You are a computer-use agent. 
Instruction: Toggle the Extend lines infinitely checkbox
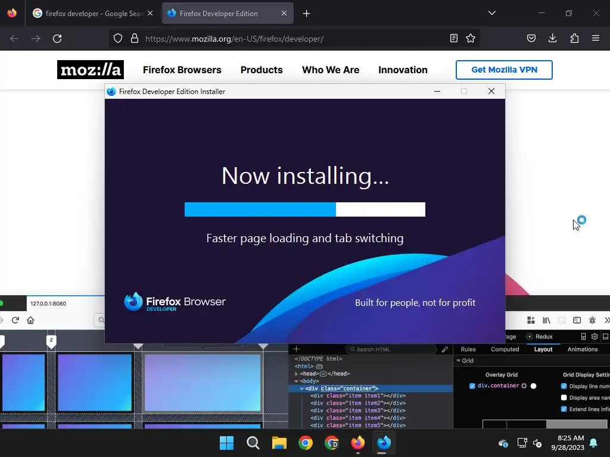[564, 409]
